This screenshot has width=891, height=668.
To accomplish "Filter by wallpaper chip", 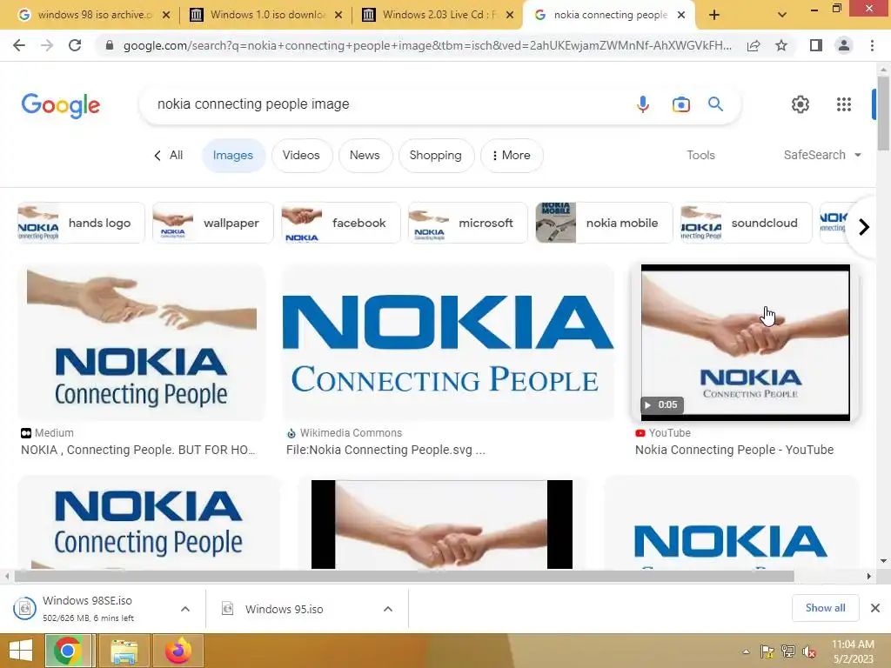I will coord(213,223).
